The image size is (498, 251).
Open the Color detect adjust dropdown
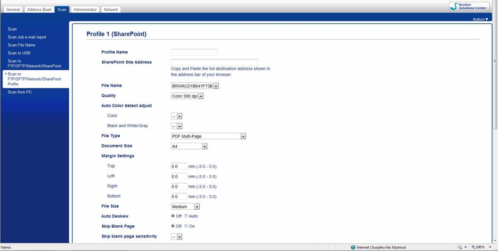177,117
